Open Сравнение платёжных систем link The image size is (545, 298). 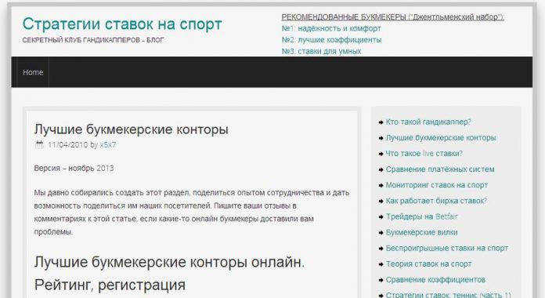point(440,169)
